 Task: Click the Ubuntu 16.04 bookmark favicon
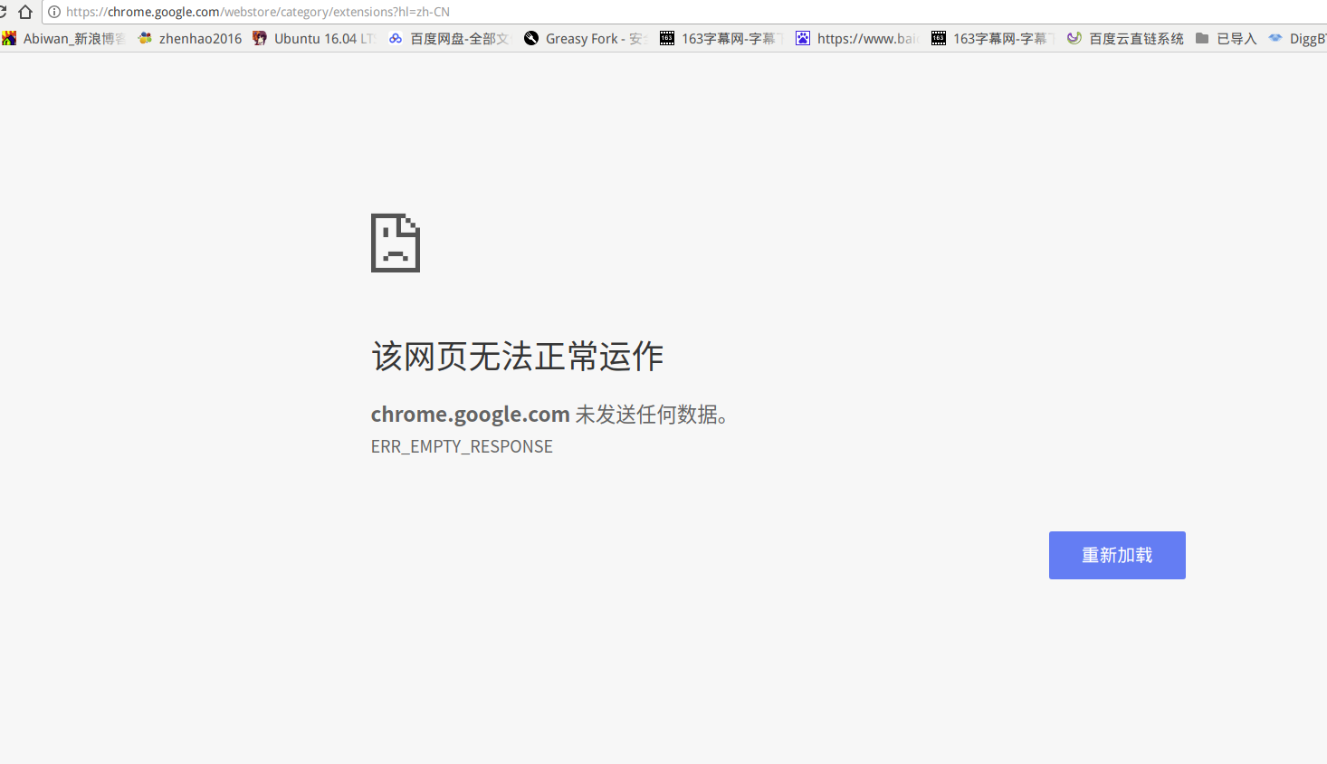260,38
